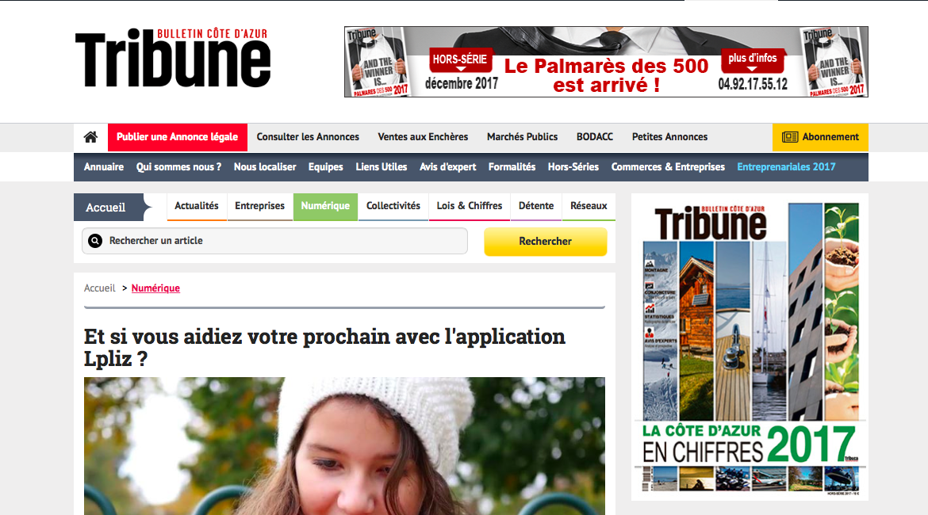Click the Accueil section label

[x=105, y=208]
